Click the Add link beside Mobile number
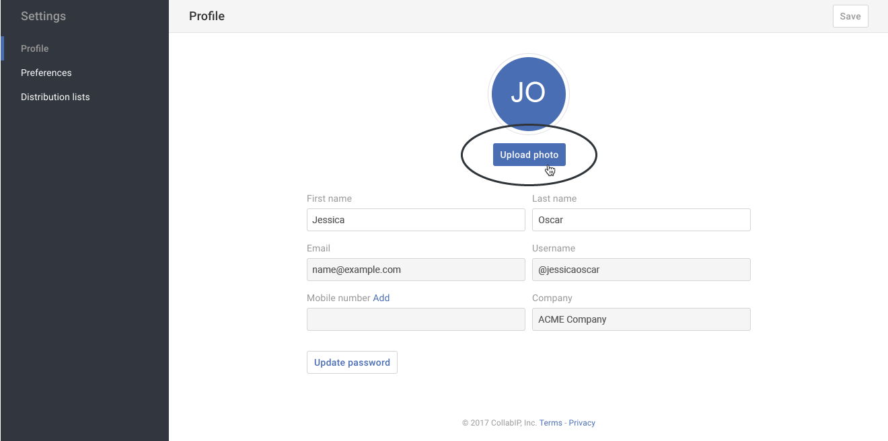The image size is (888, 441). pos(381,298)
